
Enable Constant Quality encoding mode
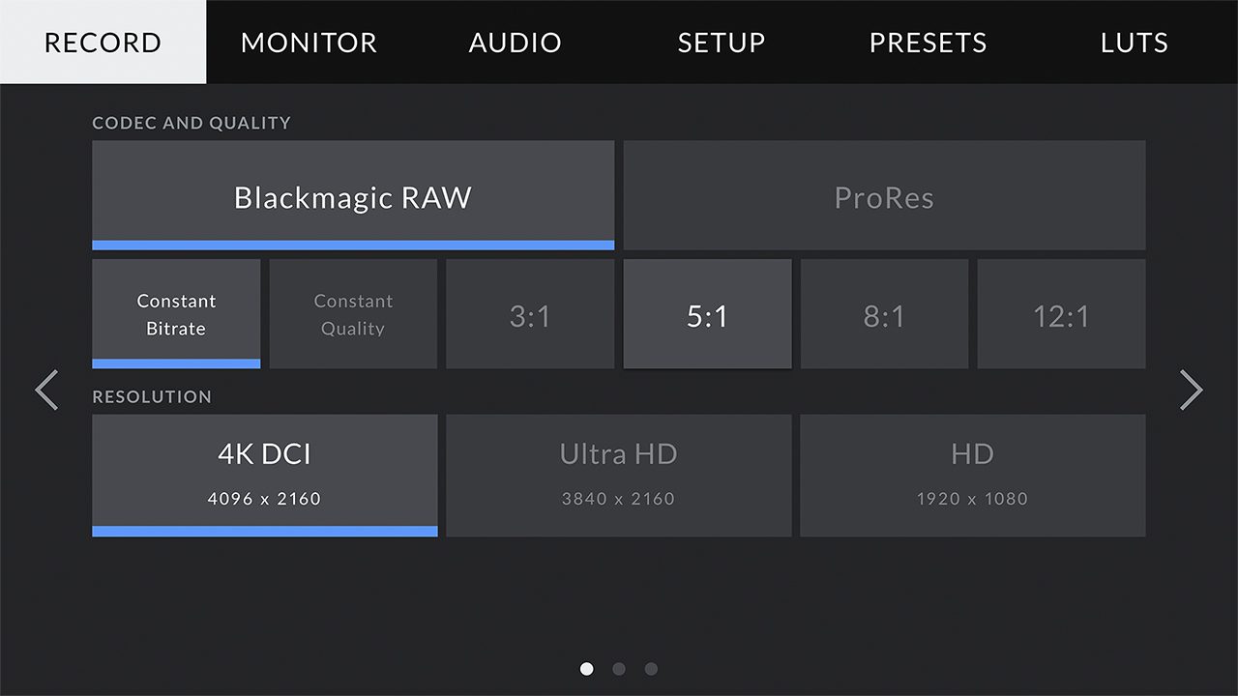pyautogui.click(x=353, y=313)
